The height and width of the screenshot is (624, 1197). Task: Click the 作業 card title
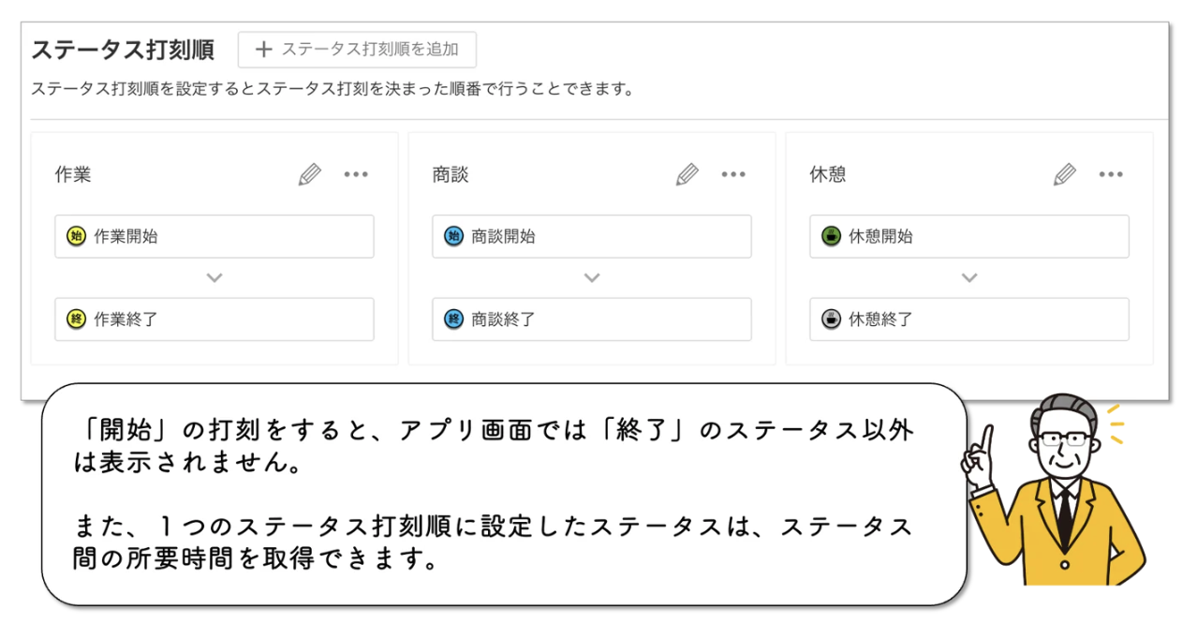(x=73, y=174)
